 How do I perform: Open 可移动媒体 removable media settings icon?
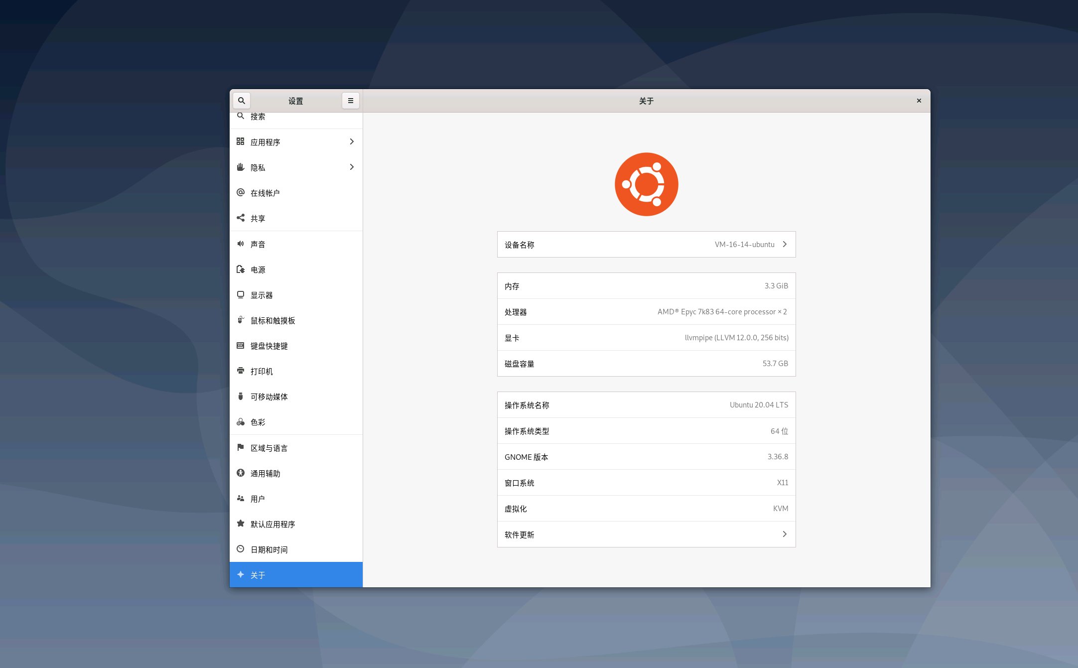[241, 397]
